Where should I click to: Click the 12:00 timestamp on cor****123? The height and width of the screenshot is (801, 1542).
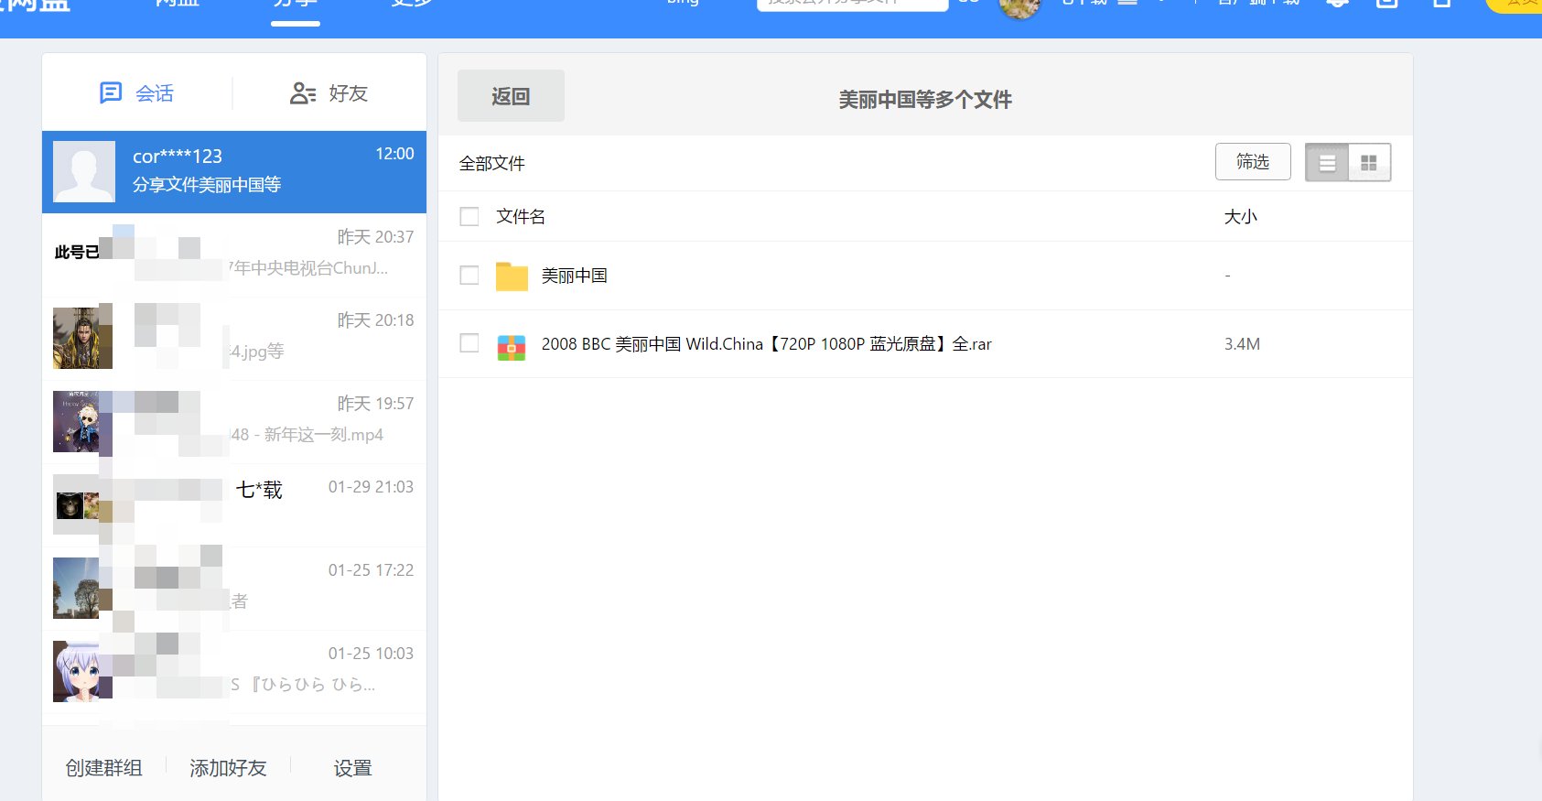pyautogui.click(x=395, y=154)
